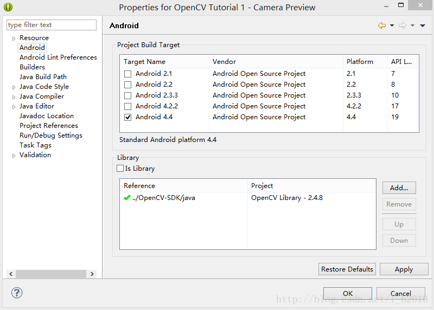
Task: Check the Android 2.3.3 target checkbox
Action: click(x=127, y=96)
